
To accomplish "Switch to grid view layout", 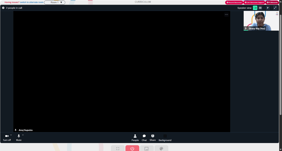I will pyautogui.click(x=260, y=8).
